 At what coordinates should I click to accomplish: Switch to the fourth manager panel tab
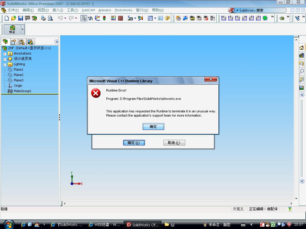click(x=30, y=42)
